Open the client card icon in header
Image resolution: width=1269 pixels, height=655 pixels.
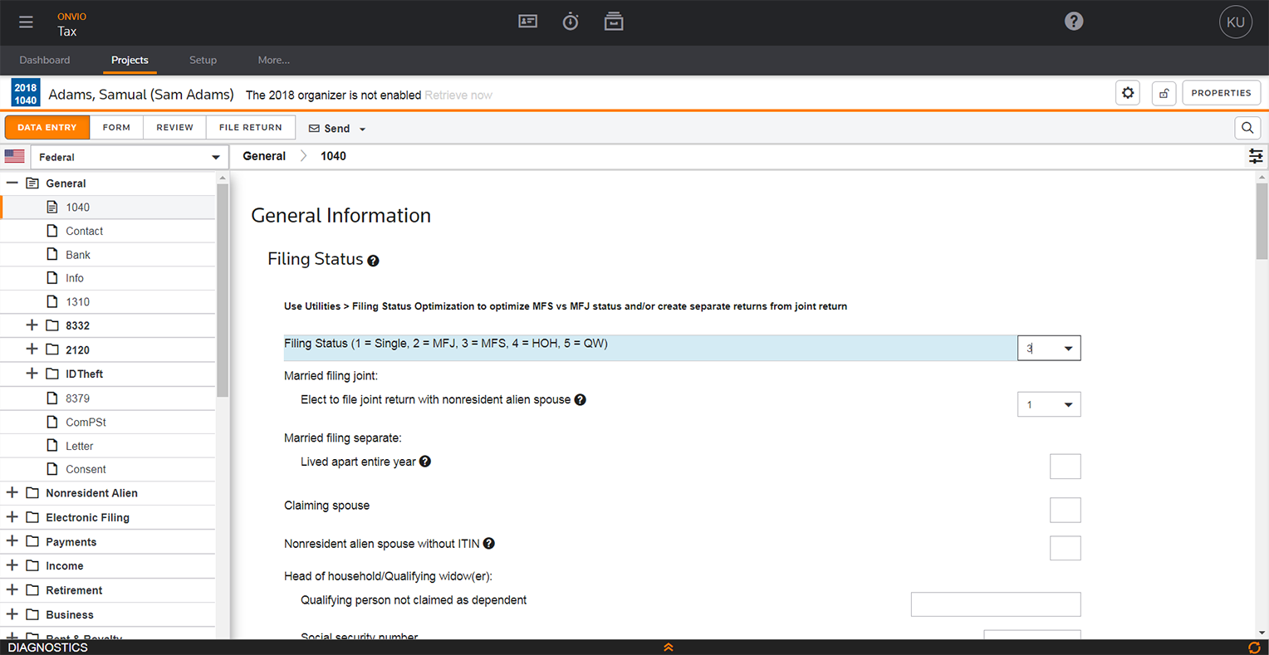click(527, 22)
